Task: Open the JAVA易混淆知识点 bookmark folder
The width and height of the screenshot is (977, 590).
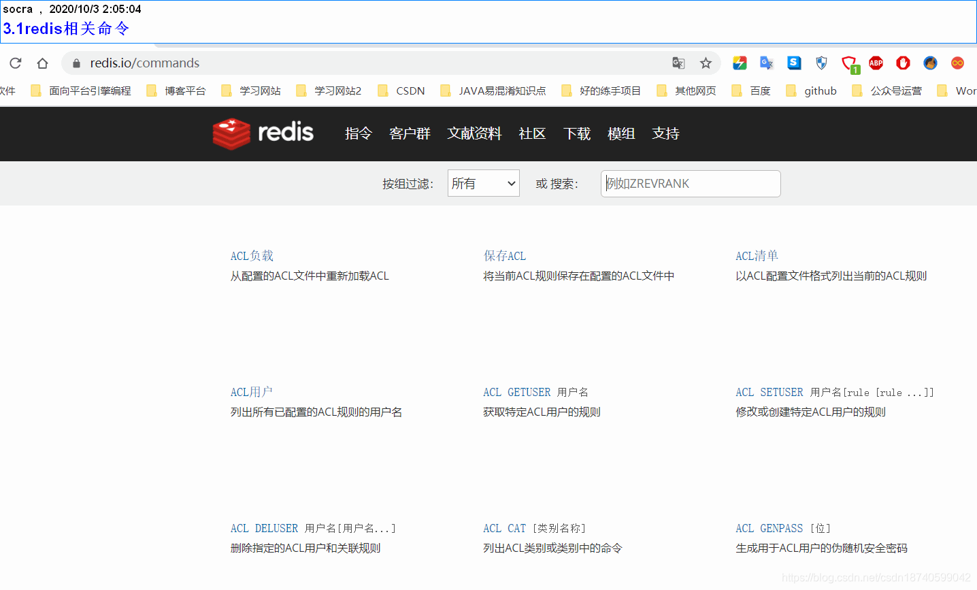Action: pos(493,91)
